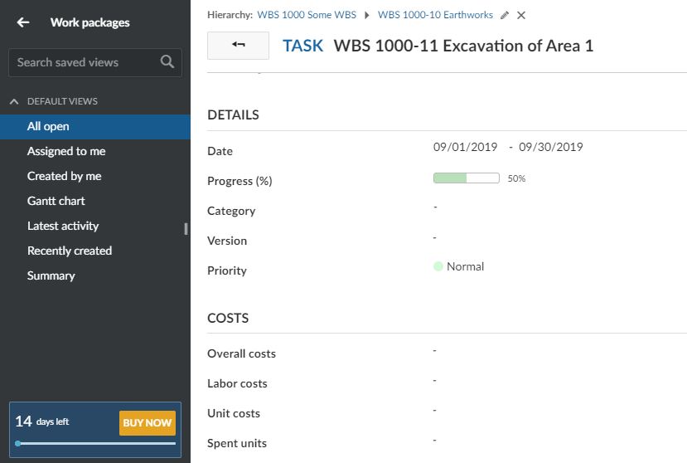Collapse the Default Views section

coord(14,101)
